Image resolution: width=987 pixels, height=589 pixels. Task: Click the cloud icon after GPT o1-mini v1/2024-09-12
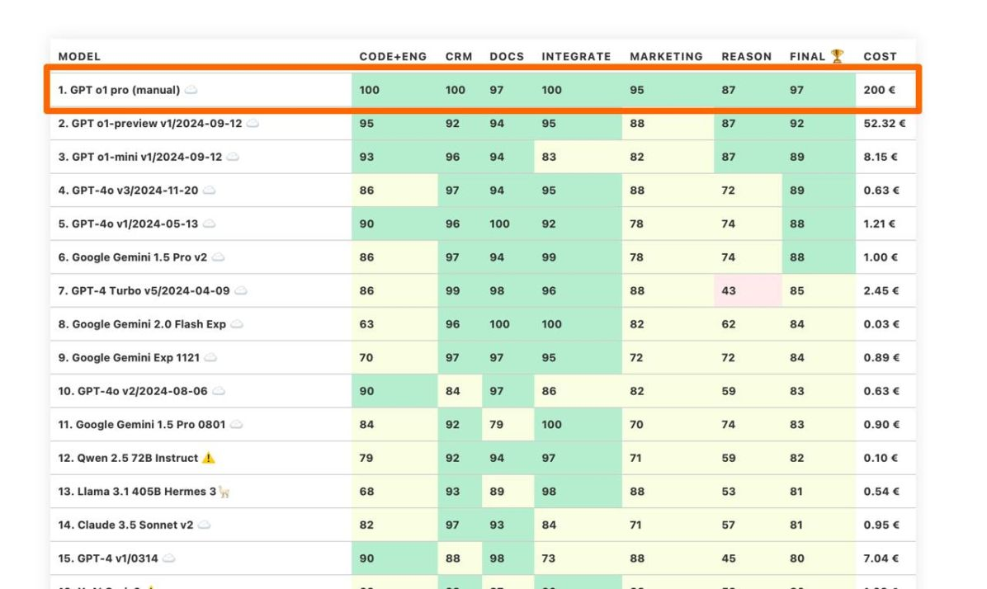(232, 157)
